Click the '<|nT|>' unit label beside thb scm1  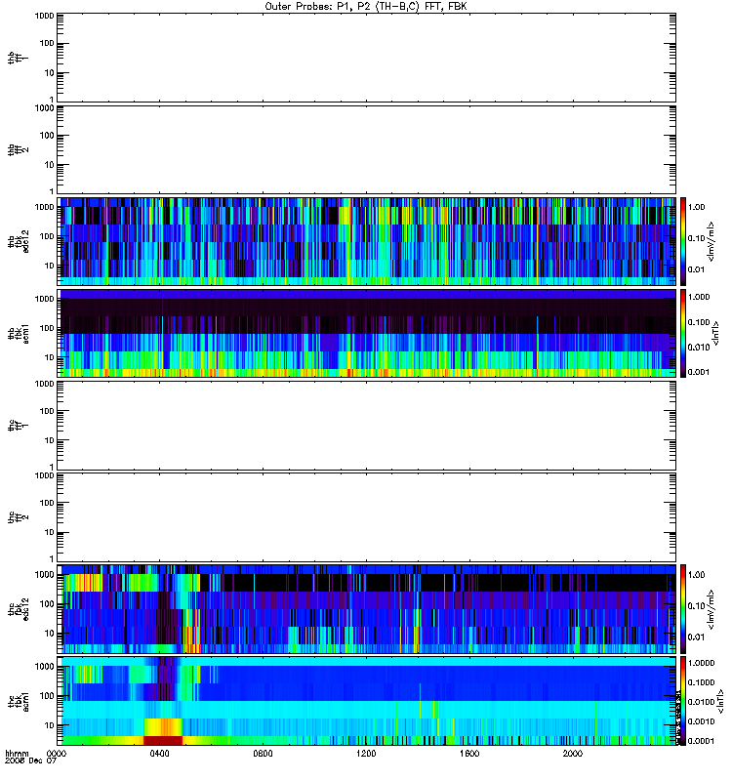pos(716,334)
